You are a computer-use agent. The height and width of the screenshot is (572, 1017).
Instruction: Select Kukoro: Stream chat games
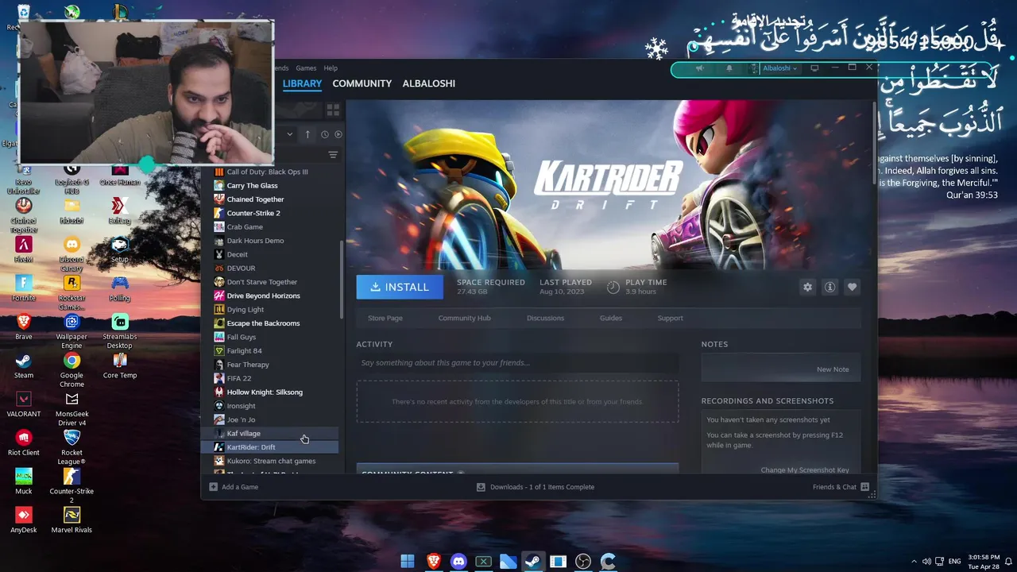[271, 461]
